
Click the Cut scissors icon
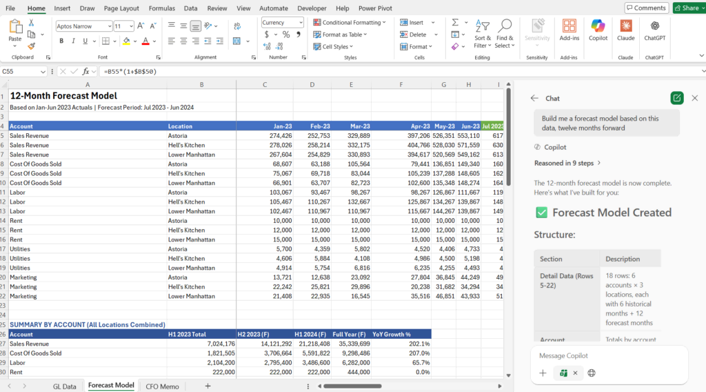tap(31, 23)
